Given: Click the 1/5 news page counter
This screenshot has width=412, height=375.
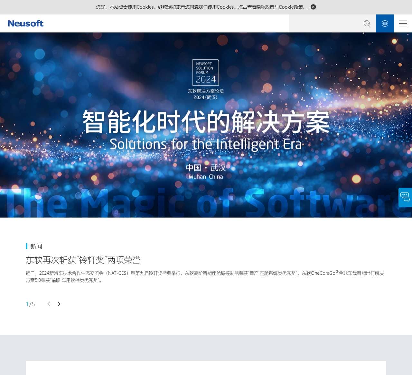Looking at the screenshot, I should (x=30, y=304).
